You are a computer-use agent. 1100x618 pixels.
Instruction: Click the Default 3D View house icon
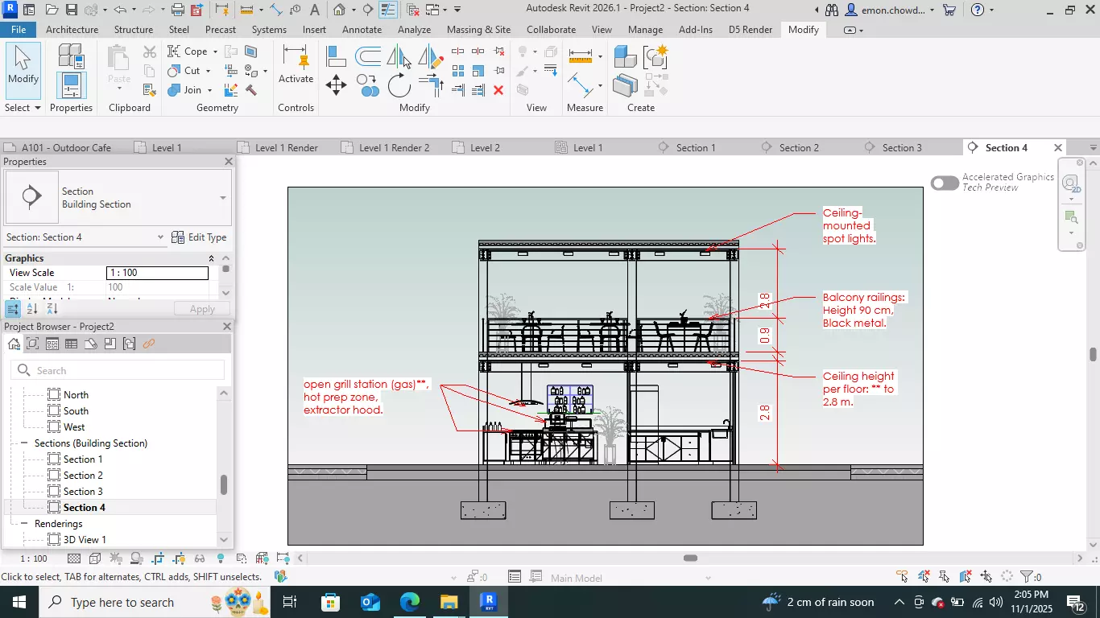(x=339, y=10)
